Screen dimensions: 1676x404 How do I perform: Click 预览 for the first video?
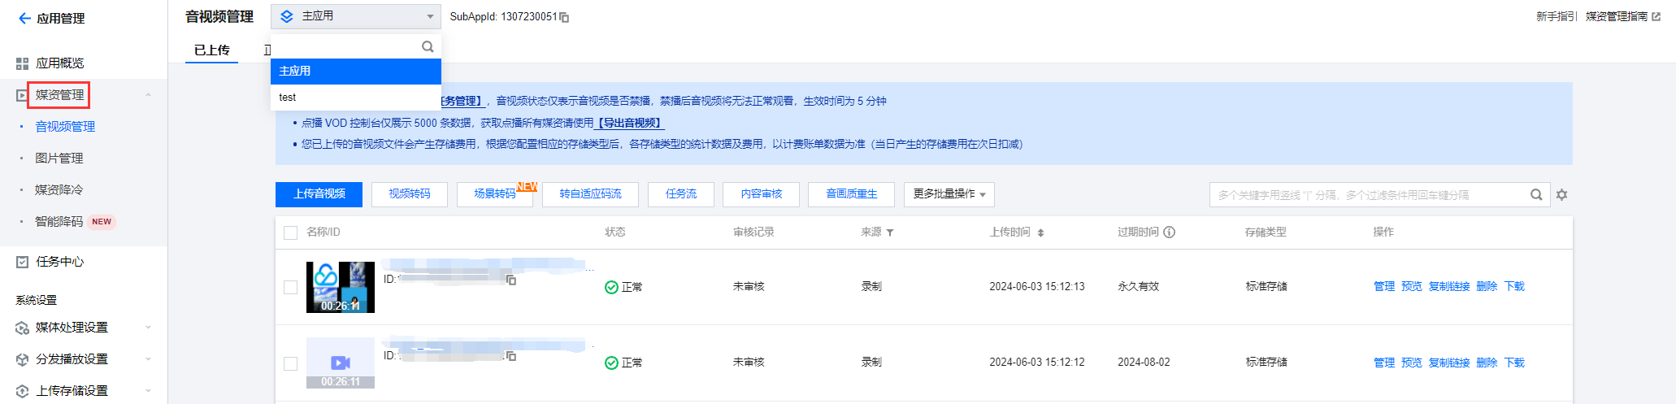tap(1412, 287)
